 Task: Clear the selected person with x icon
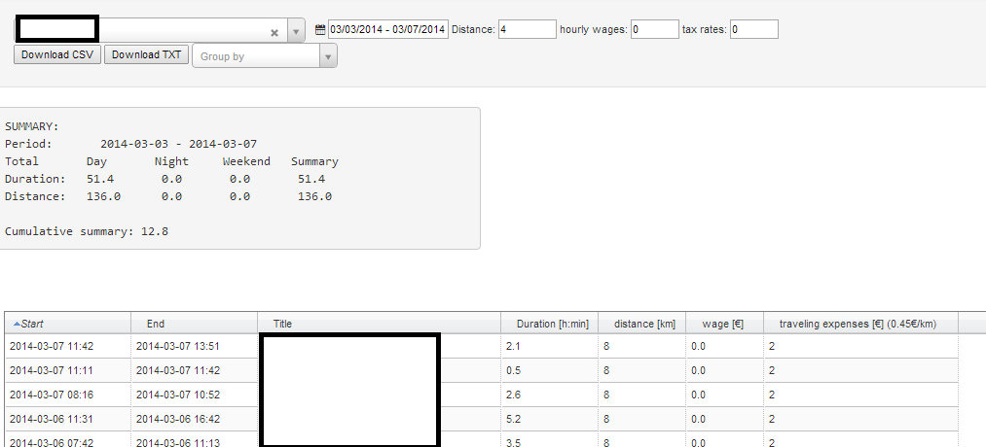(x=274, y=33)
